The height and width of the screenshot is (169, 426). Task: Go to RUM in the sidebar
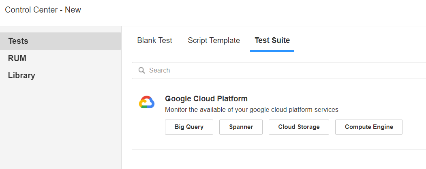pyautogui.click(x=60, y=58)
